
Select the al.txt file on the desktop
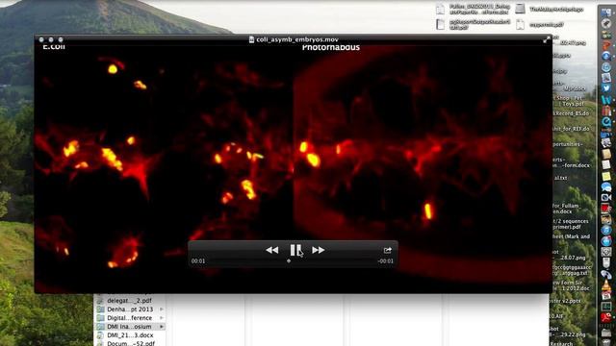(560, 178)
